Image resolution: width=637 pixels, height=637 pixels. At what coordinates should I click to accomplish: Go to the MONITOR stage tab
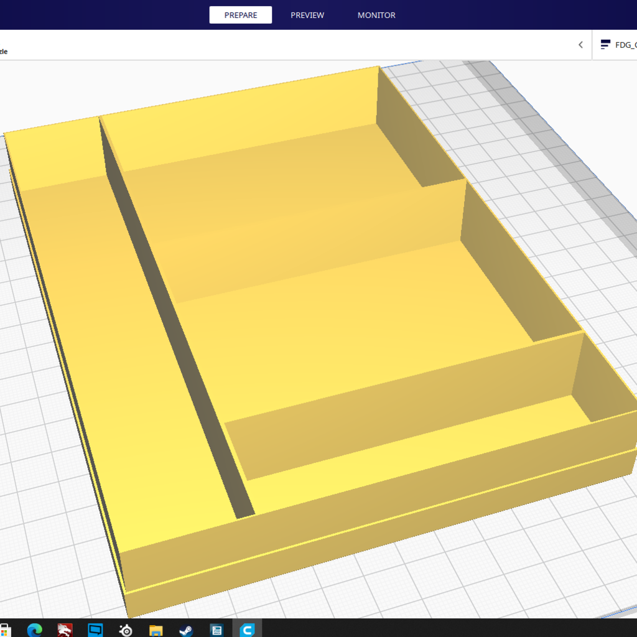tap(376, 15)
